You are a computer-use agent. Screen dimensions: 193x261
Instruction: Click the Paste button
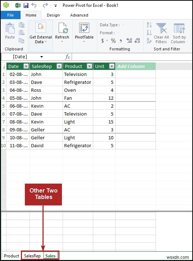(10, 31)
